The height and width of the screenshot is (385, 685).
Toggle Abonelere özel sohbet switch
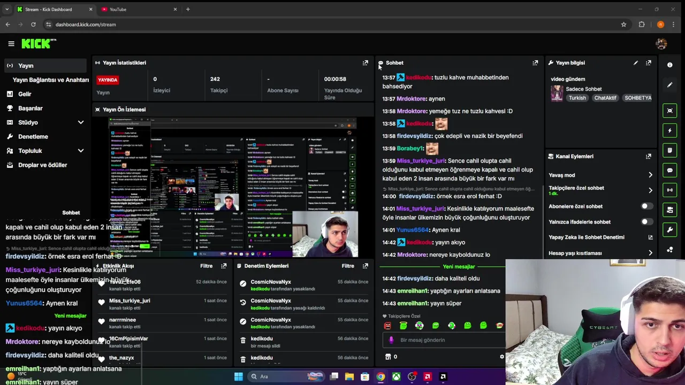646,206
